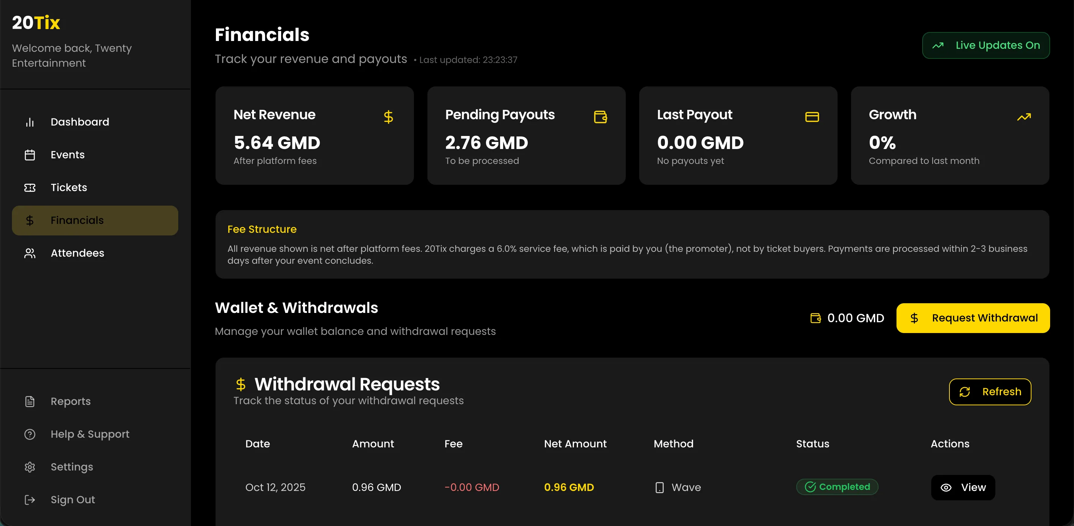Click the Method column header
Image resolution: width=1074 pixels, height=526 pixels.
673,444
